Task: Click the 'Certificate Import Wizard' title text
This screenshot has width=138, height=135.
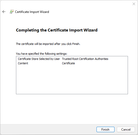Action: (x=32, y=12)
